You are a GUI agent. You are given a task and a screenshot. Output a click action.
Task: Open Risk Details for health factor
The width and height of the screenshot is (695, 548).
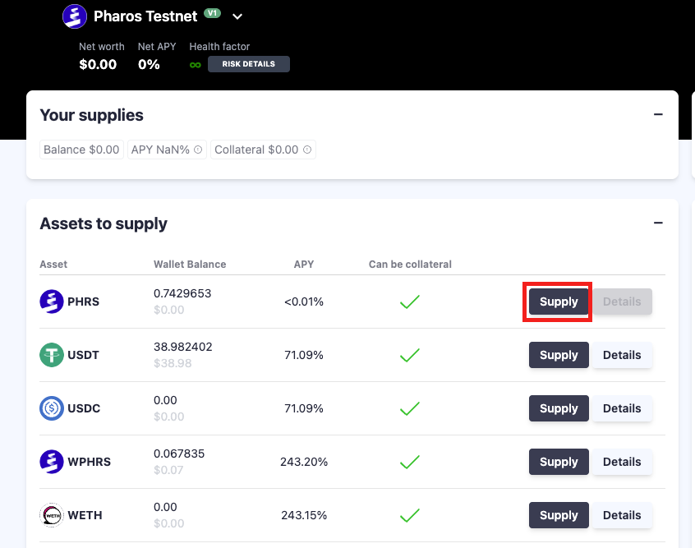click(x=248, y=64)
